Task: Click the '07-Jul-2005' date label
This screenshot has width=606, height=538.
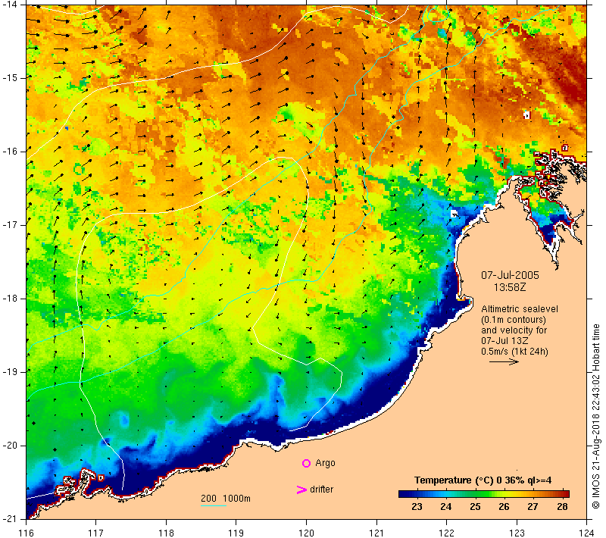Action: (510, 275)
